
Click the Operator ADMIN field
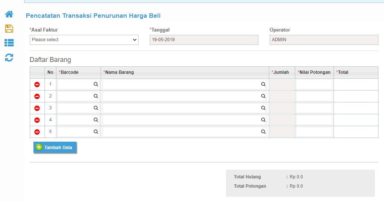tap(324, 40)
